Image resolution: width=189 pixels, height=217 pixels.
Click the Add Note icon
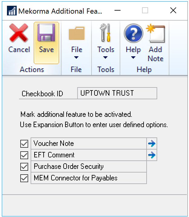156,34
